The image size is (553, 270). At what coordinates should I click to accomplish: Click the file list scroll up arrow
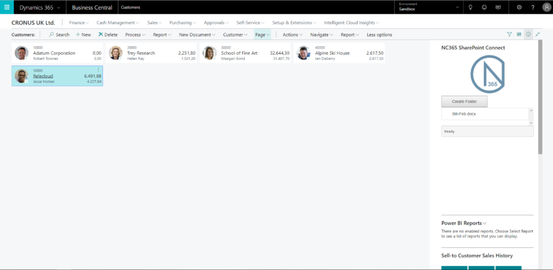pyautogui.click(x=531, y=110)
